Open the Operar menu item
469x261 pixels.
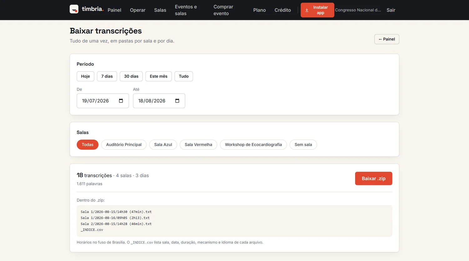[x=138, y=10]
